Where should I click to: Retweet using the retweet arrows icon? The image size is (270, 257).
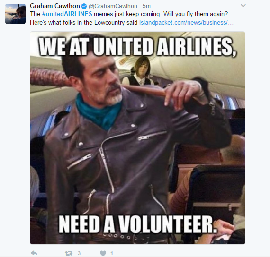click(69, 253)
